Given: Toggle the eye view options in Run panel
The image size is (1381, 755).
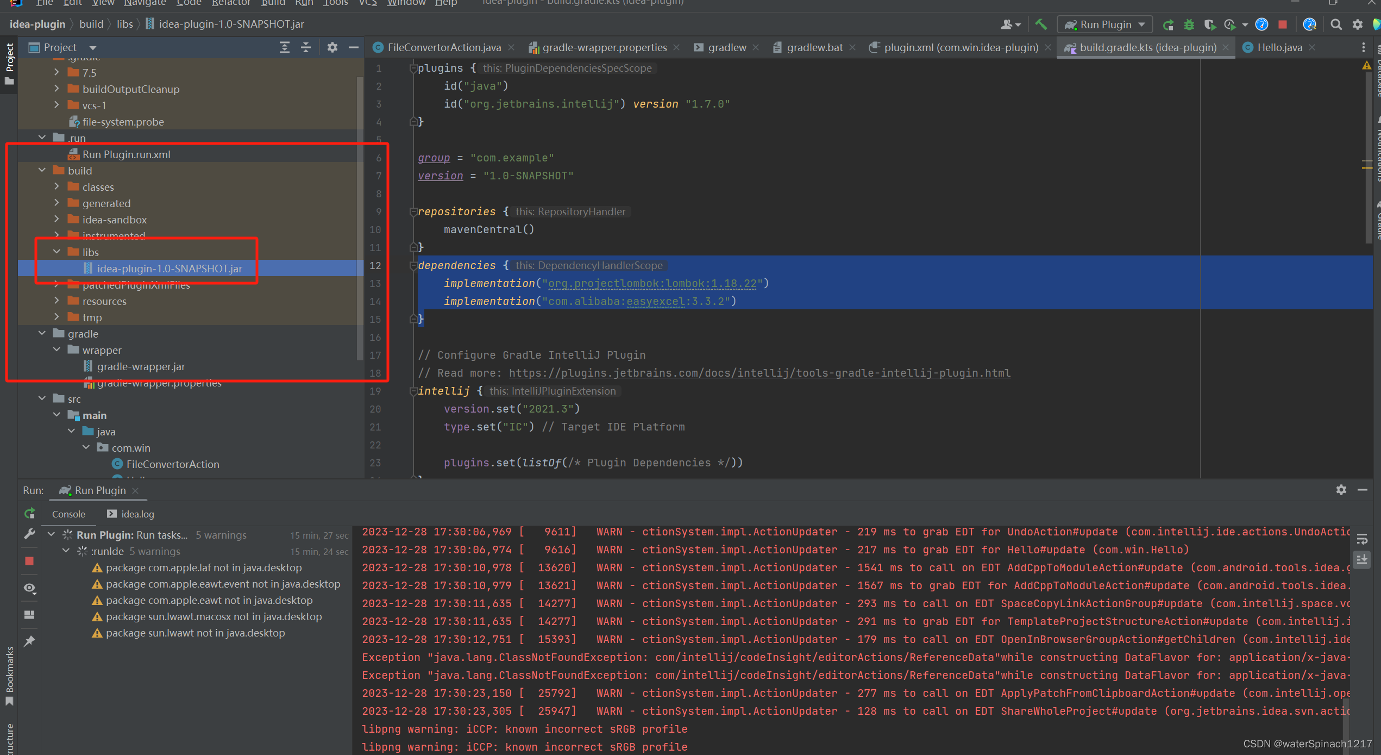Looking at the screenshot, I should [30, 588].
